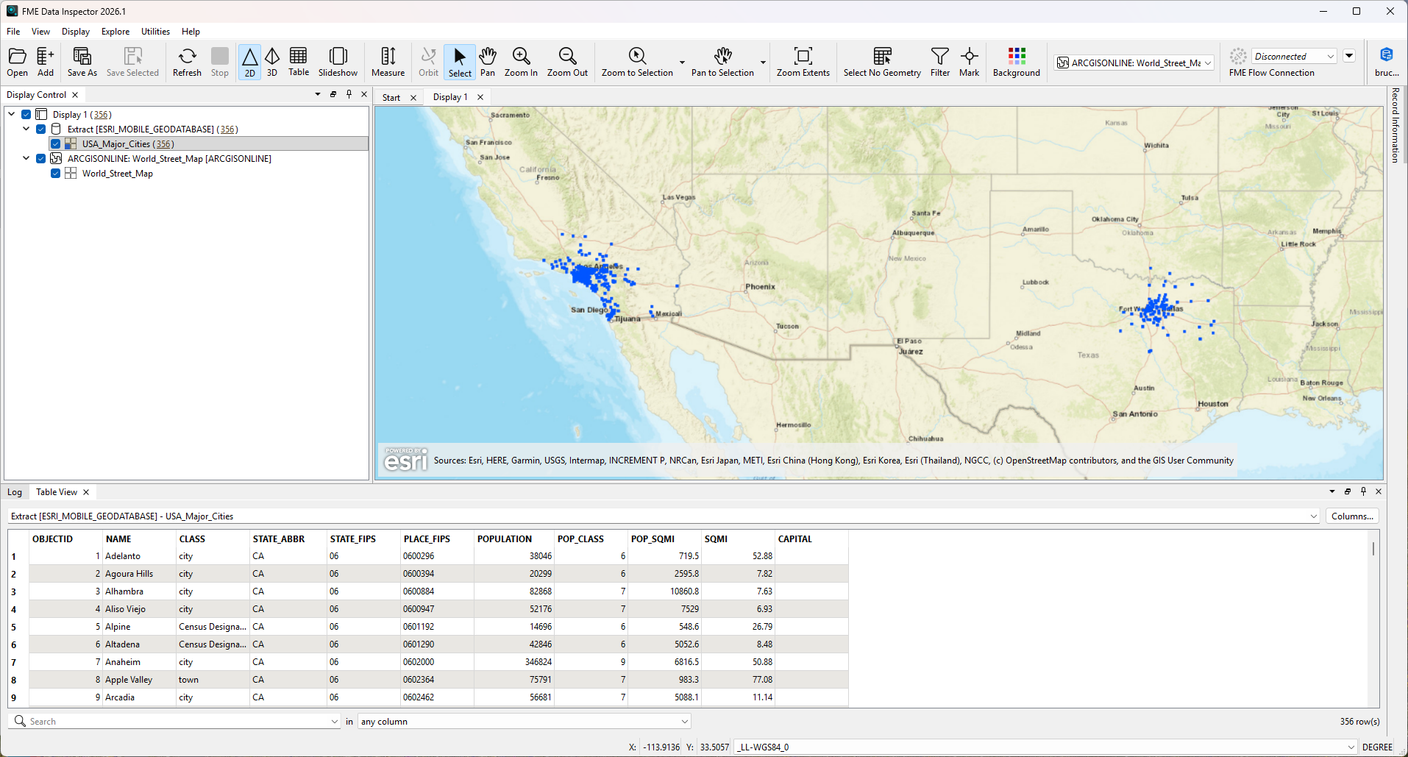
Task: Activate the Measure tool
Action: pyautogui.click(x=388, y=62)
